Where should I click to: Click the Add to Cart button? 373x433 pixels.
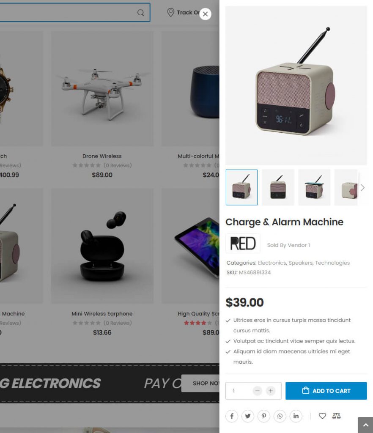point(326,391)
